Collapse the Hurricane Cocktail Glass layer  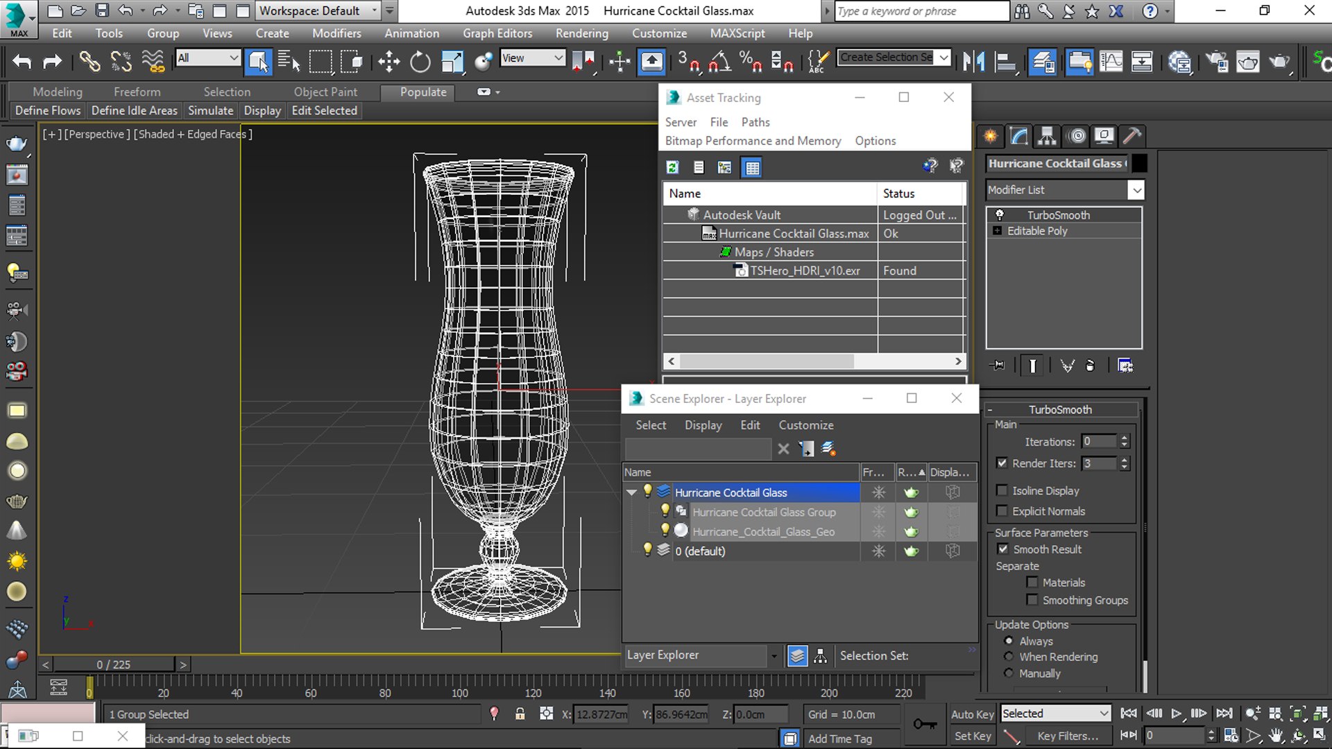pos(631,492)
